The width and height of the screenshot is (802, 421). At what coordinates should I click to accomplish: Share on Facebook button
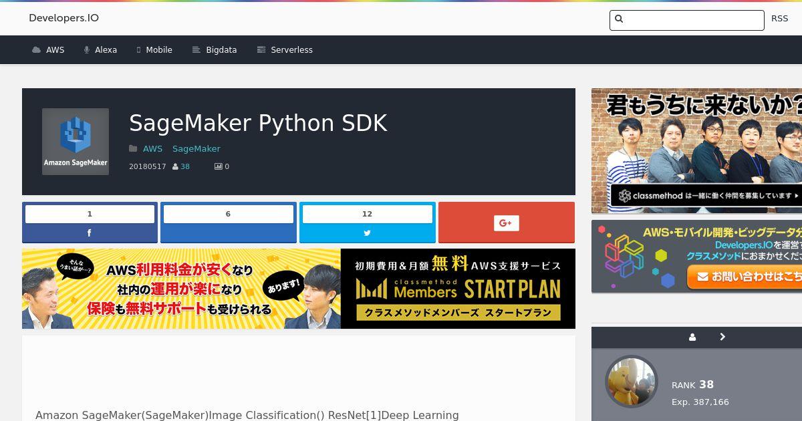(90, 223)
